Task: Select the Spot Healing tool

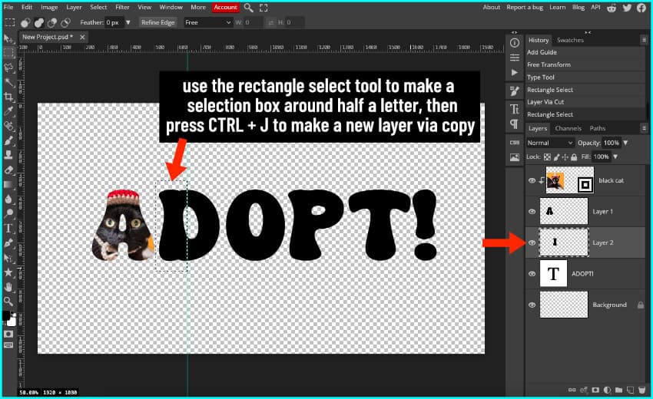Action: (8, 126)
